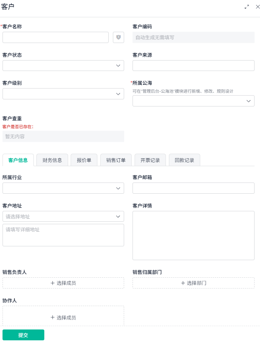View the 开票记录 tab

(x=150, y=160)
